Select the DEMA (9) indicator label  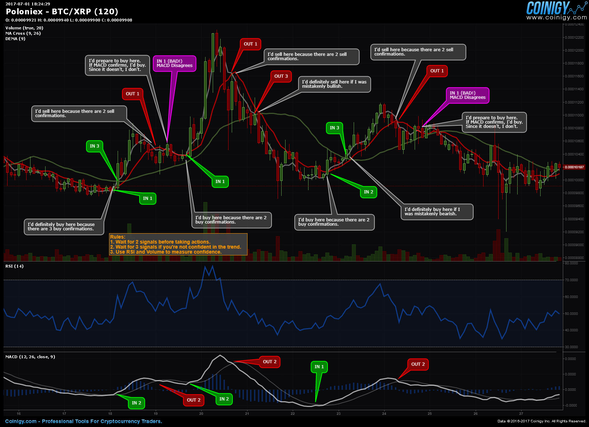tap(15, 39)
